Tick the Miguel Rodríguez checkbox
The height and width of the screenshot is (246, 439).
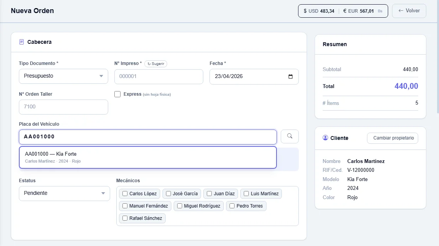179,206
